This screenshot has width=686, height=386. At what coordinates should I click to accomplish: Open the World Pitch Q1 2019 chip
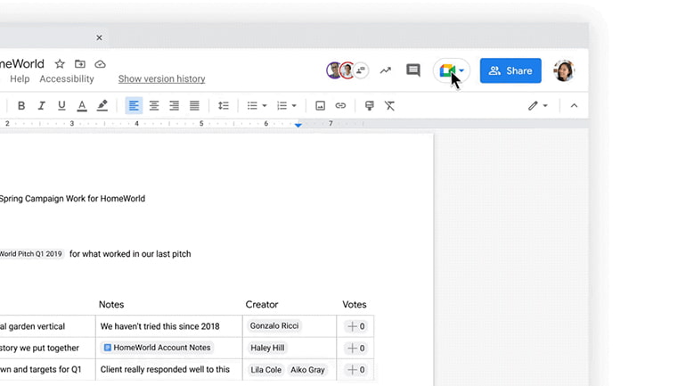click(31, 254)
